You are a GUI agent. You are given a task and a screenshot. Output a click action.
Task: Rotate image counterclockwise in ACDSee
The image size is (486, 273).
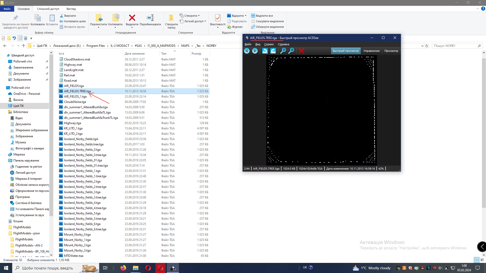(x=265, y=51)
